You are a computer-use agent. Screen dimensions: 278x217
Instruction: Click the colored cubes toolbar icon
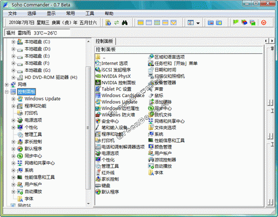tap(244, 22)
